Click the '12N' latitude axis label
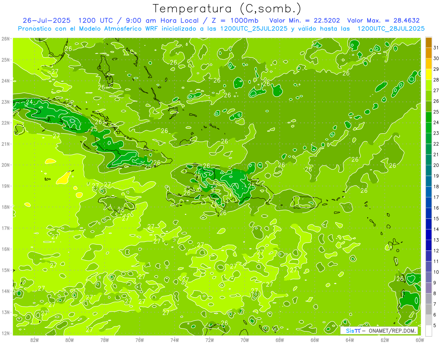Image resolution: width=446 pixels, height=345 pixels. [5, 333]
